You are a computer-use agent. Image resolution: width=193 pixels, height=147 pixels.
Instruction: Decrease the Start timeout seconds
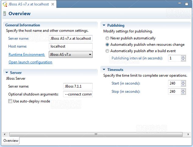[183, 85]
